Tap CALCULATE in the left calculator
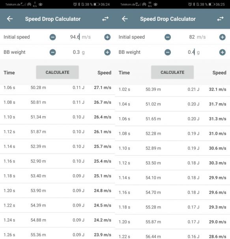 [57, 72]
